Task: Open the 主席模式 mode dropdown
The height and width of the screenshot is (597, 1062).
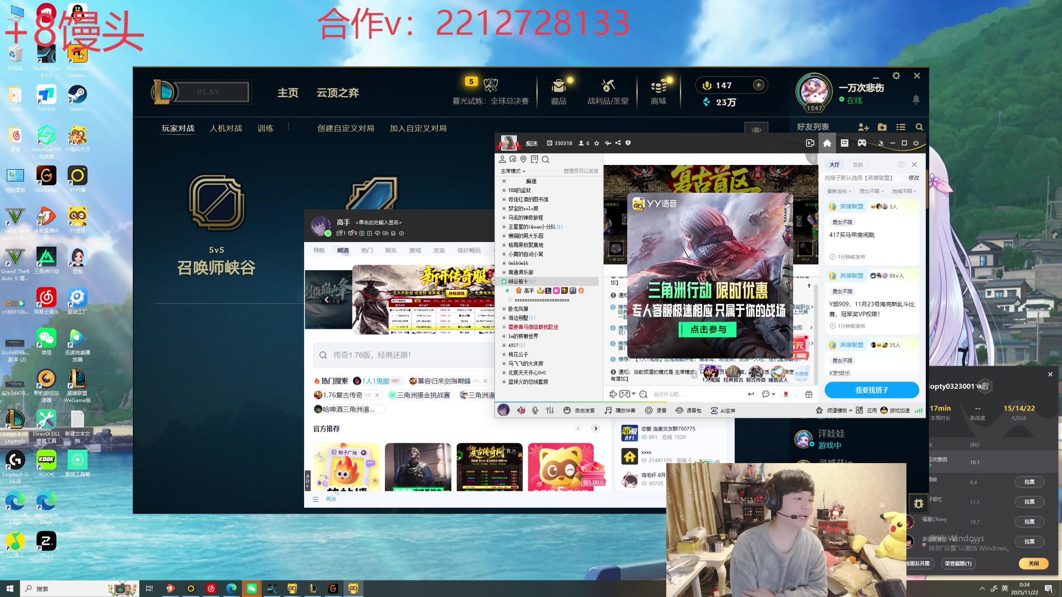Action: click(513, 171)
